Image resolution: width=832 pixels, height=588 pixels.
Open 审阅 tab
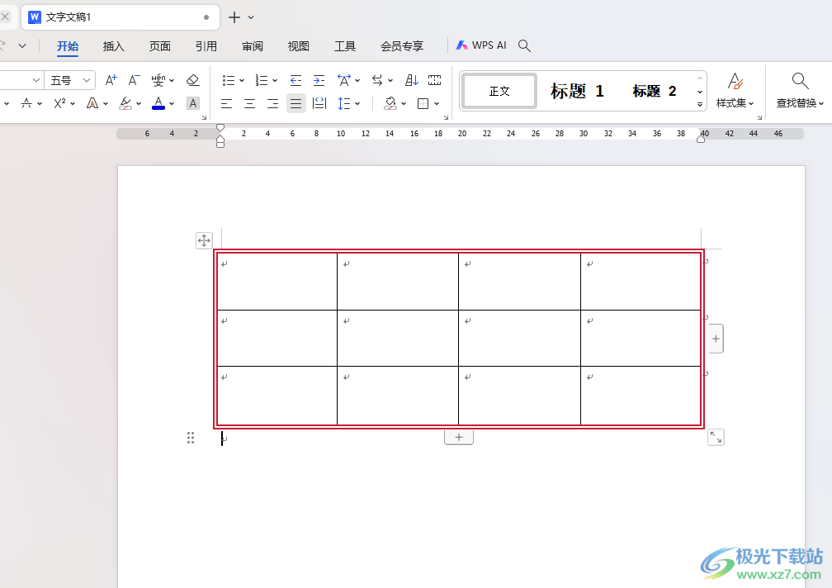tap(252, 46)
